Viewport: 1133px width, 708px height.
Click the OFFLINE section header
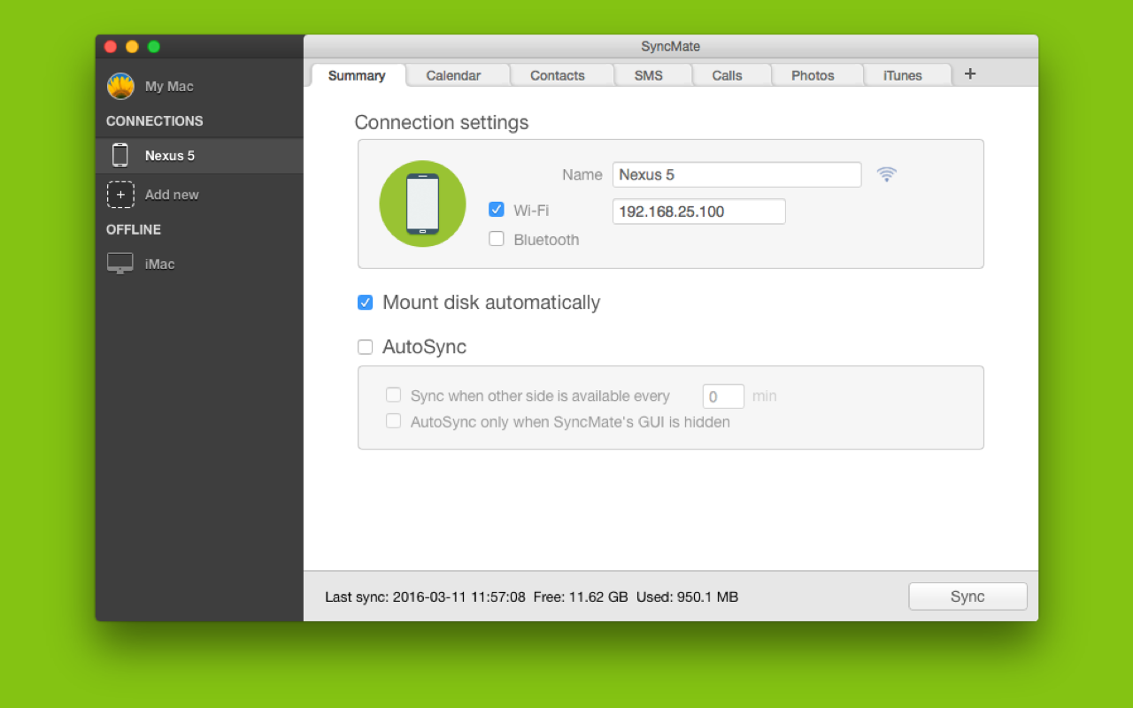(134, 229)
